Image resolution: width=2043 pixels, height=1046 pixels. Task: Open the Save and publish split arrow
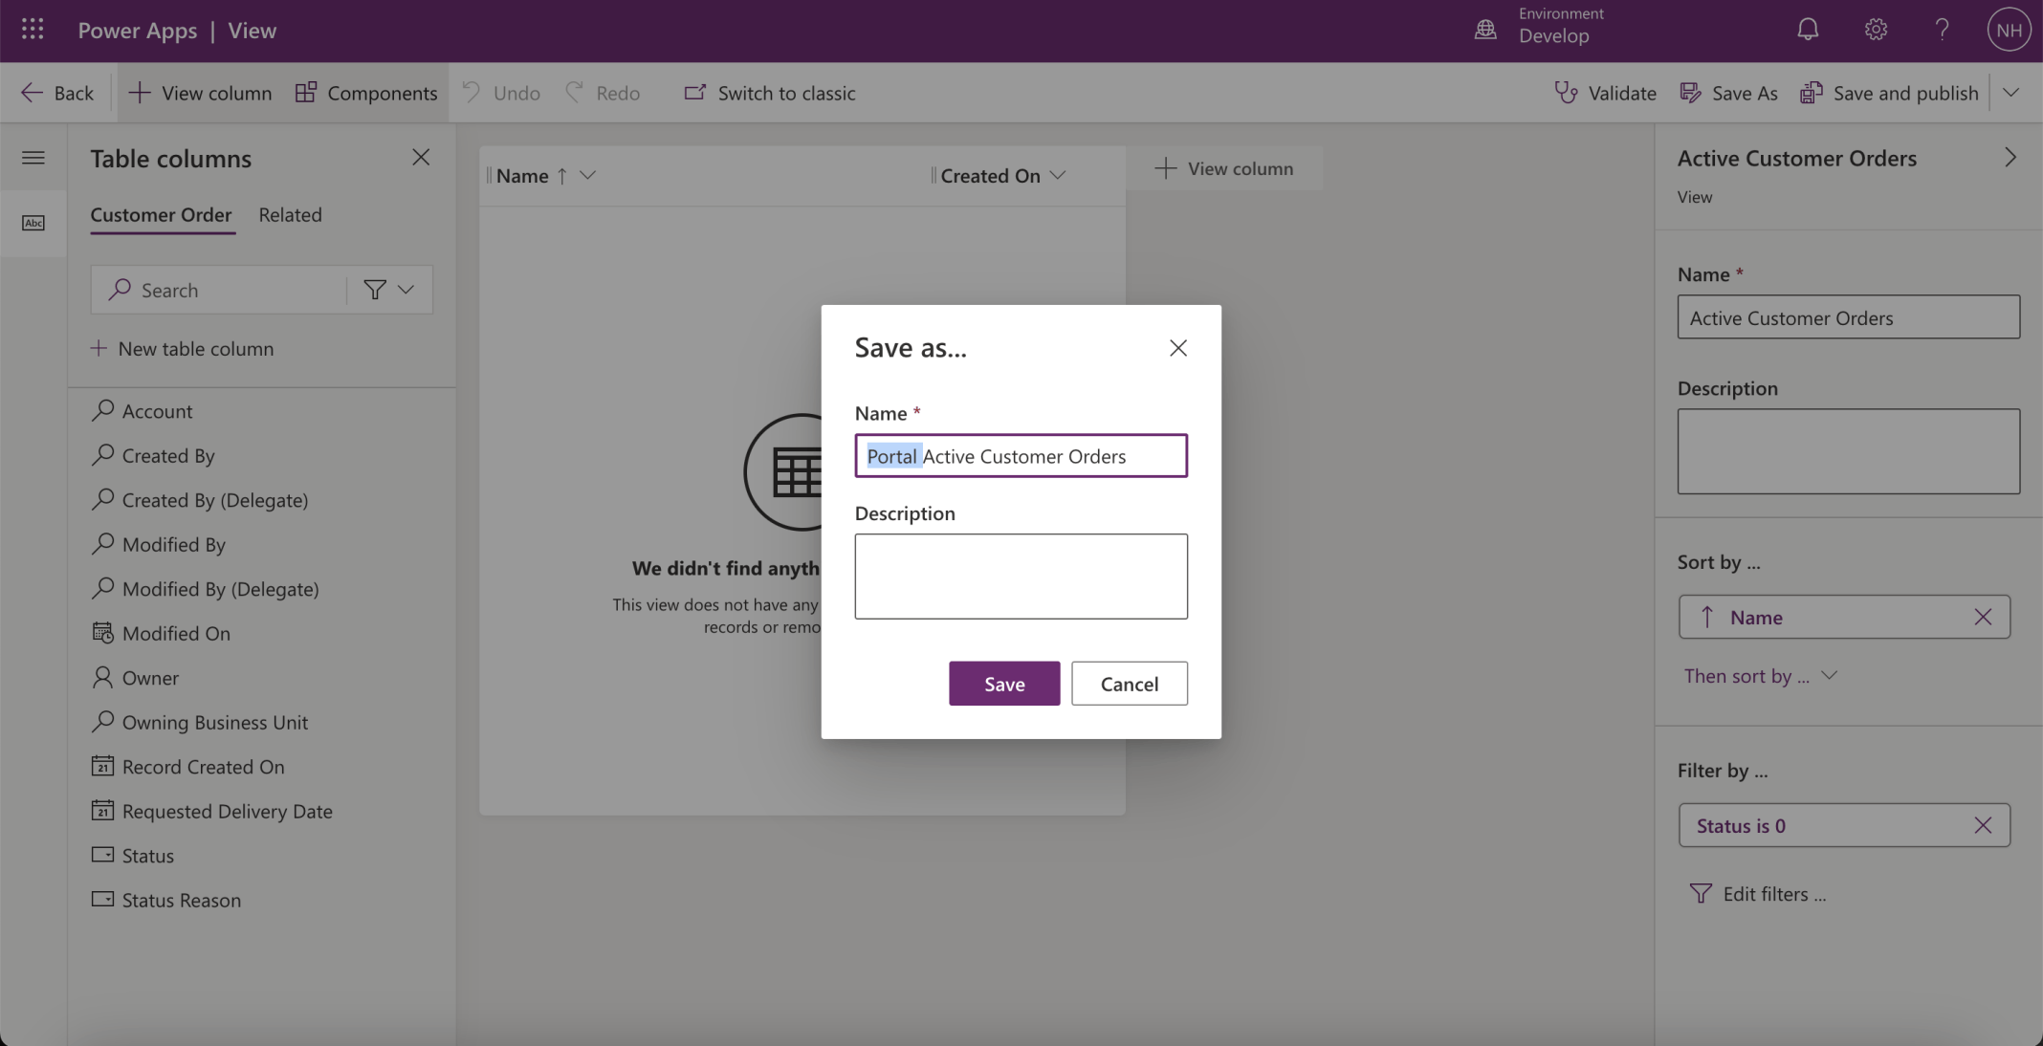[2010, 93]
